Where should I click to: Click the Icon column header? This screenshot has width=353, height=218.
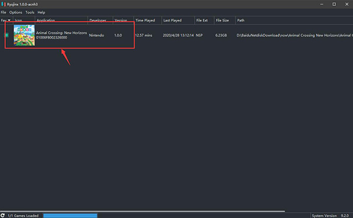tap(24, 20)
